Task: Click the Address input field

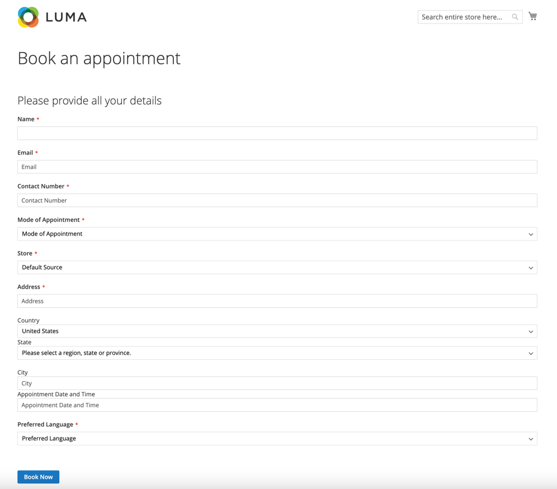Action: click(x=277, y=301)
